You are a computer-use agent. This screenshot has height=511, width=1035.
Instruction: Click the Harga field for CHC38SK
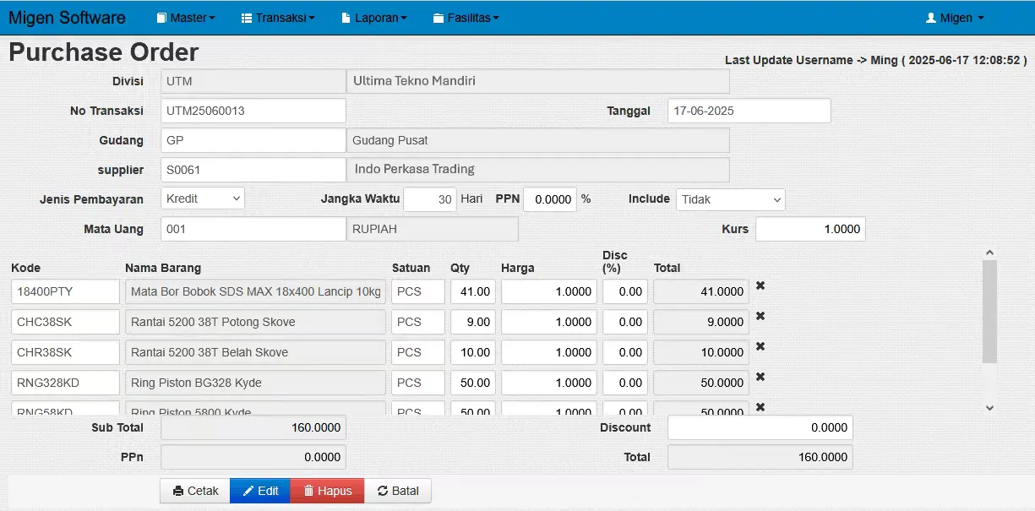[x=549, y=322]
